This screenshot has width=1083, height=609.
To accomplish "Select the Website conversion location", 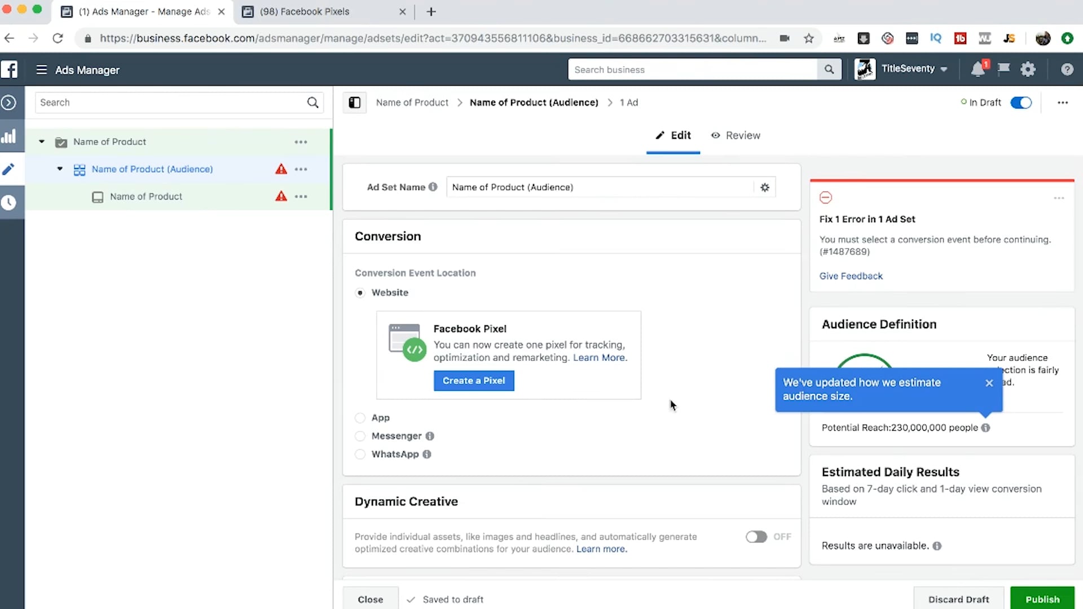I will (x=360, y=293).
